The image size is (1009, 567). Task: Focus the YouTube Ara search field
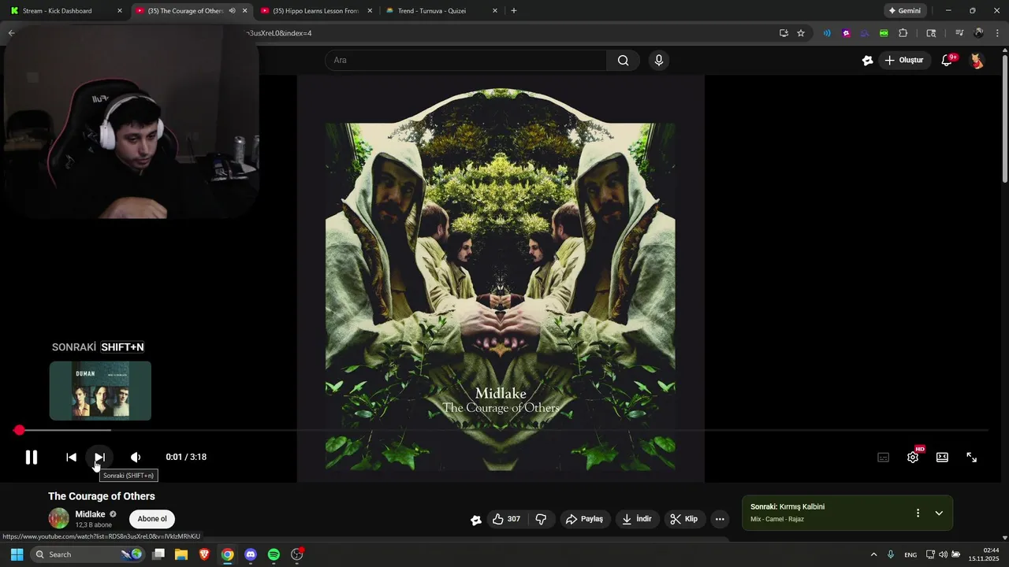[465, 60]
